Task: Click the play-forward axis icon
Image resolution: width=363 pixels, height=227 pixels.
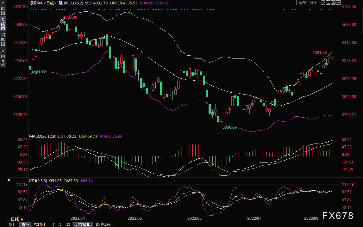Action: coord(333,3)
